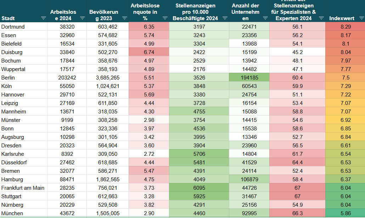Click München's Indexwert cell 5.86
Image resolution: width=365 pixels, height=218 pixels.
[x=346, y=213]
